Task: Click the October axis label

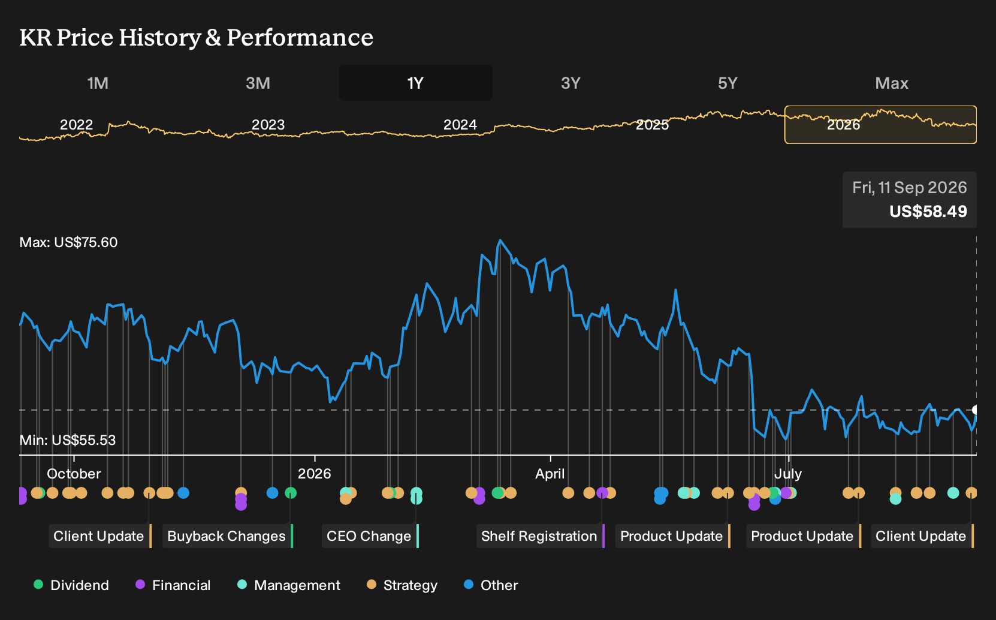Action: pos(74,474)
